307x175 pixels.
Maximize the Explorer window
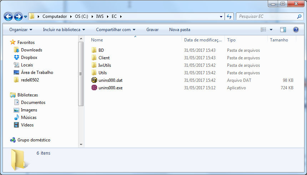283,4
